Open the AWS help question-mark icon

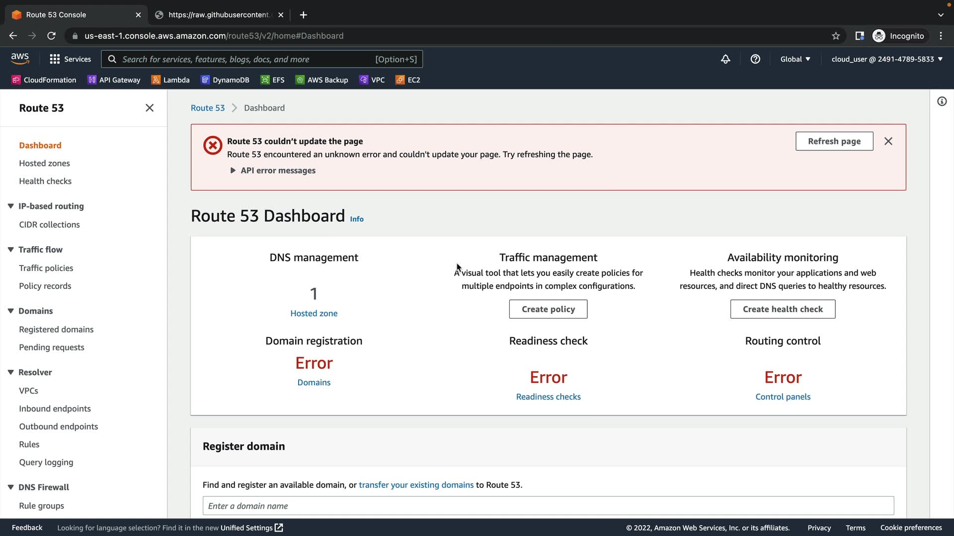pyautogui.click(x=755, y=59)
